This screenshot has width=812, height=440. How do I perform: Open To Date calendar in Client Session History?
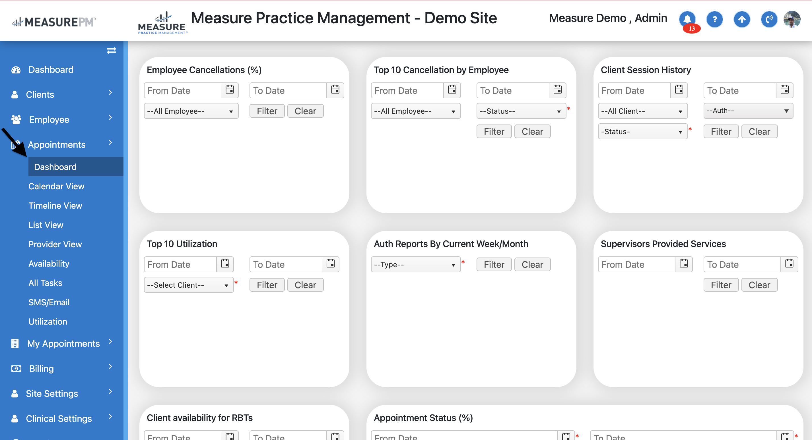tap(784, 90)
